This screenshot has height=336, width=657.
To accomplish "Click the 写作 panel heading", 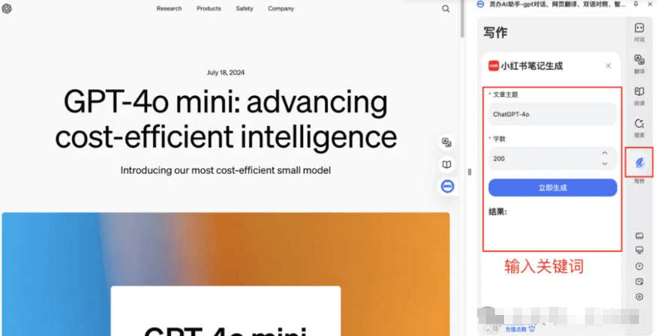I will point(495,33).
